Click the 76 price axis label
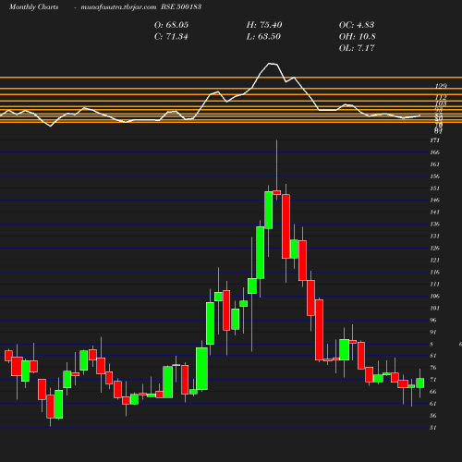The image size is (462, 462). (433, 368)
